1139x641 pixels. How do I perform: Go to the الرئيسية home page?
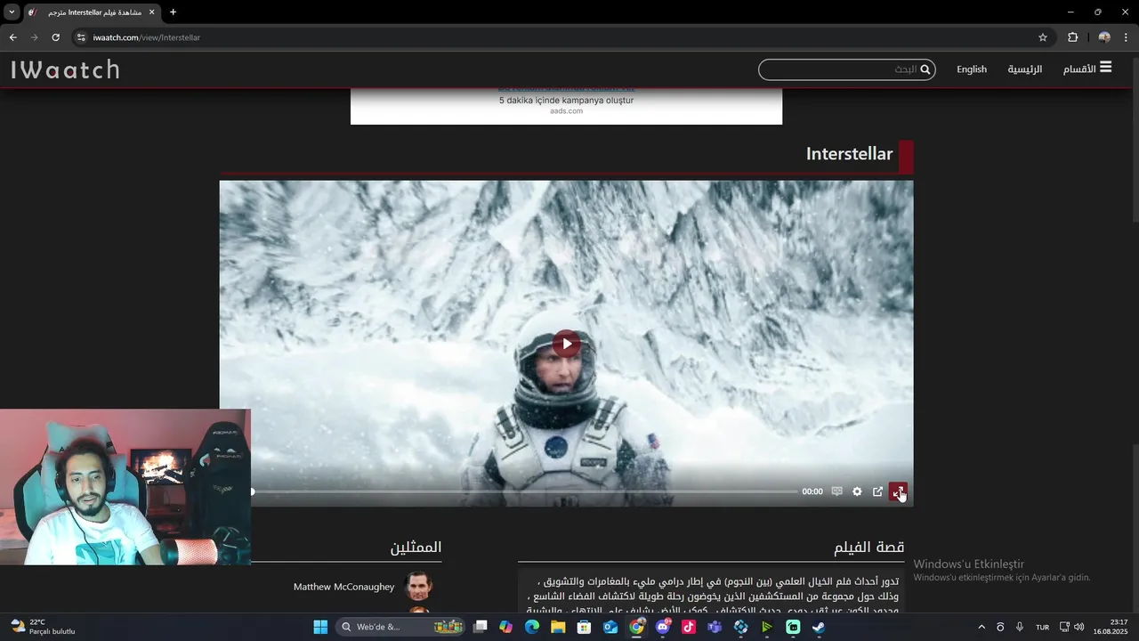tap(1024, 69)
